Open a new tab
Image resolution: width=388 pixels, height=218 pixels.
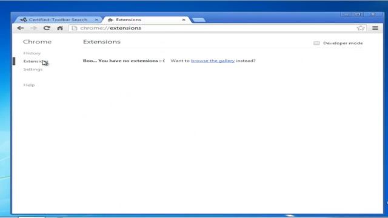pyautogui.click(x=198, y=20)
